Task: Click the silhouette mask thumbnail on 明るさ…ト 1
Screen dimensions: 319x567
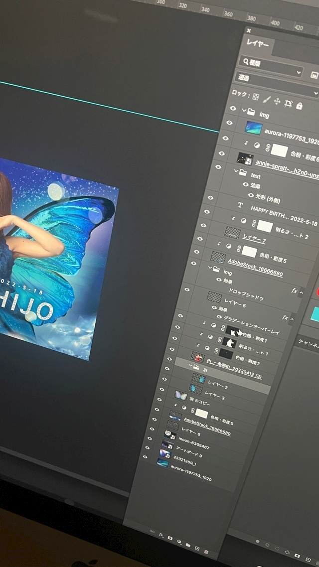Action: point(229,342)
